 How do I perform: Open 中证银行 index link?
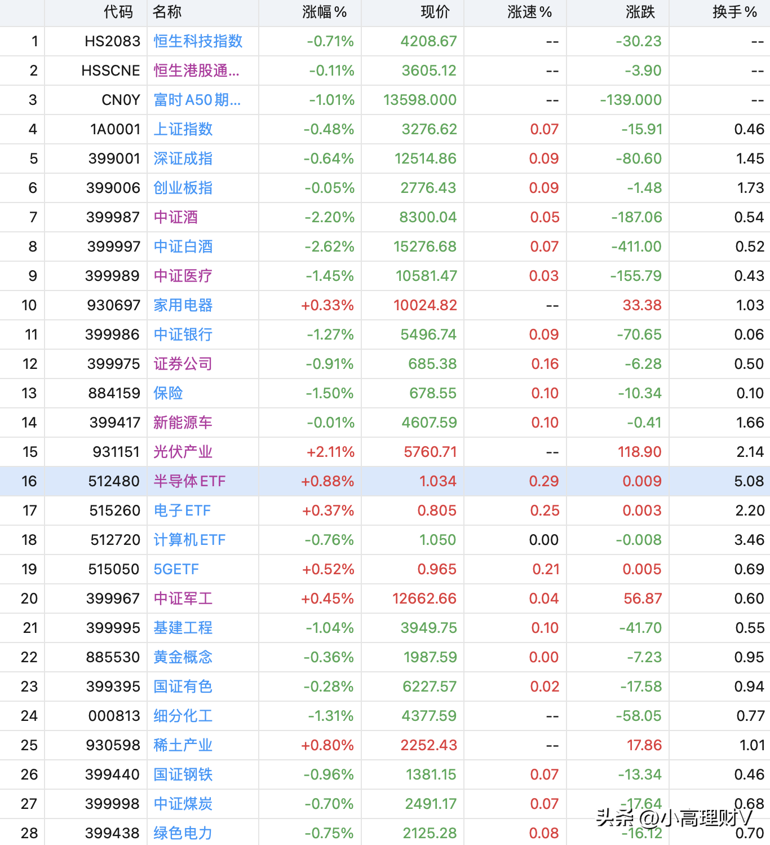pos(183,335)
